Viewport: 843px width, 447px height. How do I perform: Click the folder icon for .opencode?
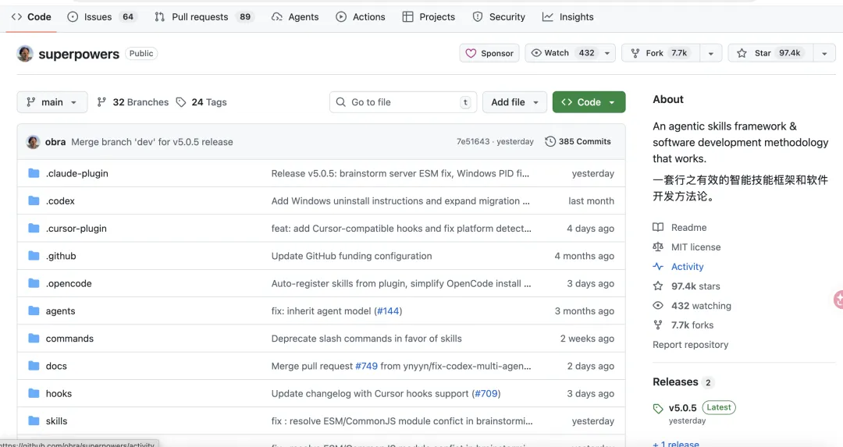(x=34, y=283)
